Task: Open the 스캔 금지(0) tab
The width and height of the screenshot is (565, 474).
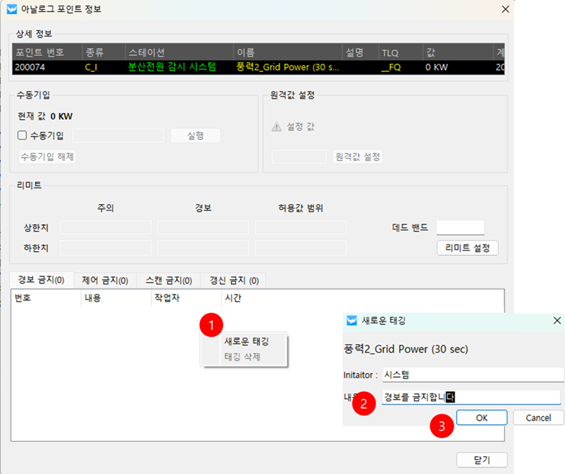Action: point(168,280)
